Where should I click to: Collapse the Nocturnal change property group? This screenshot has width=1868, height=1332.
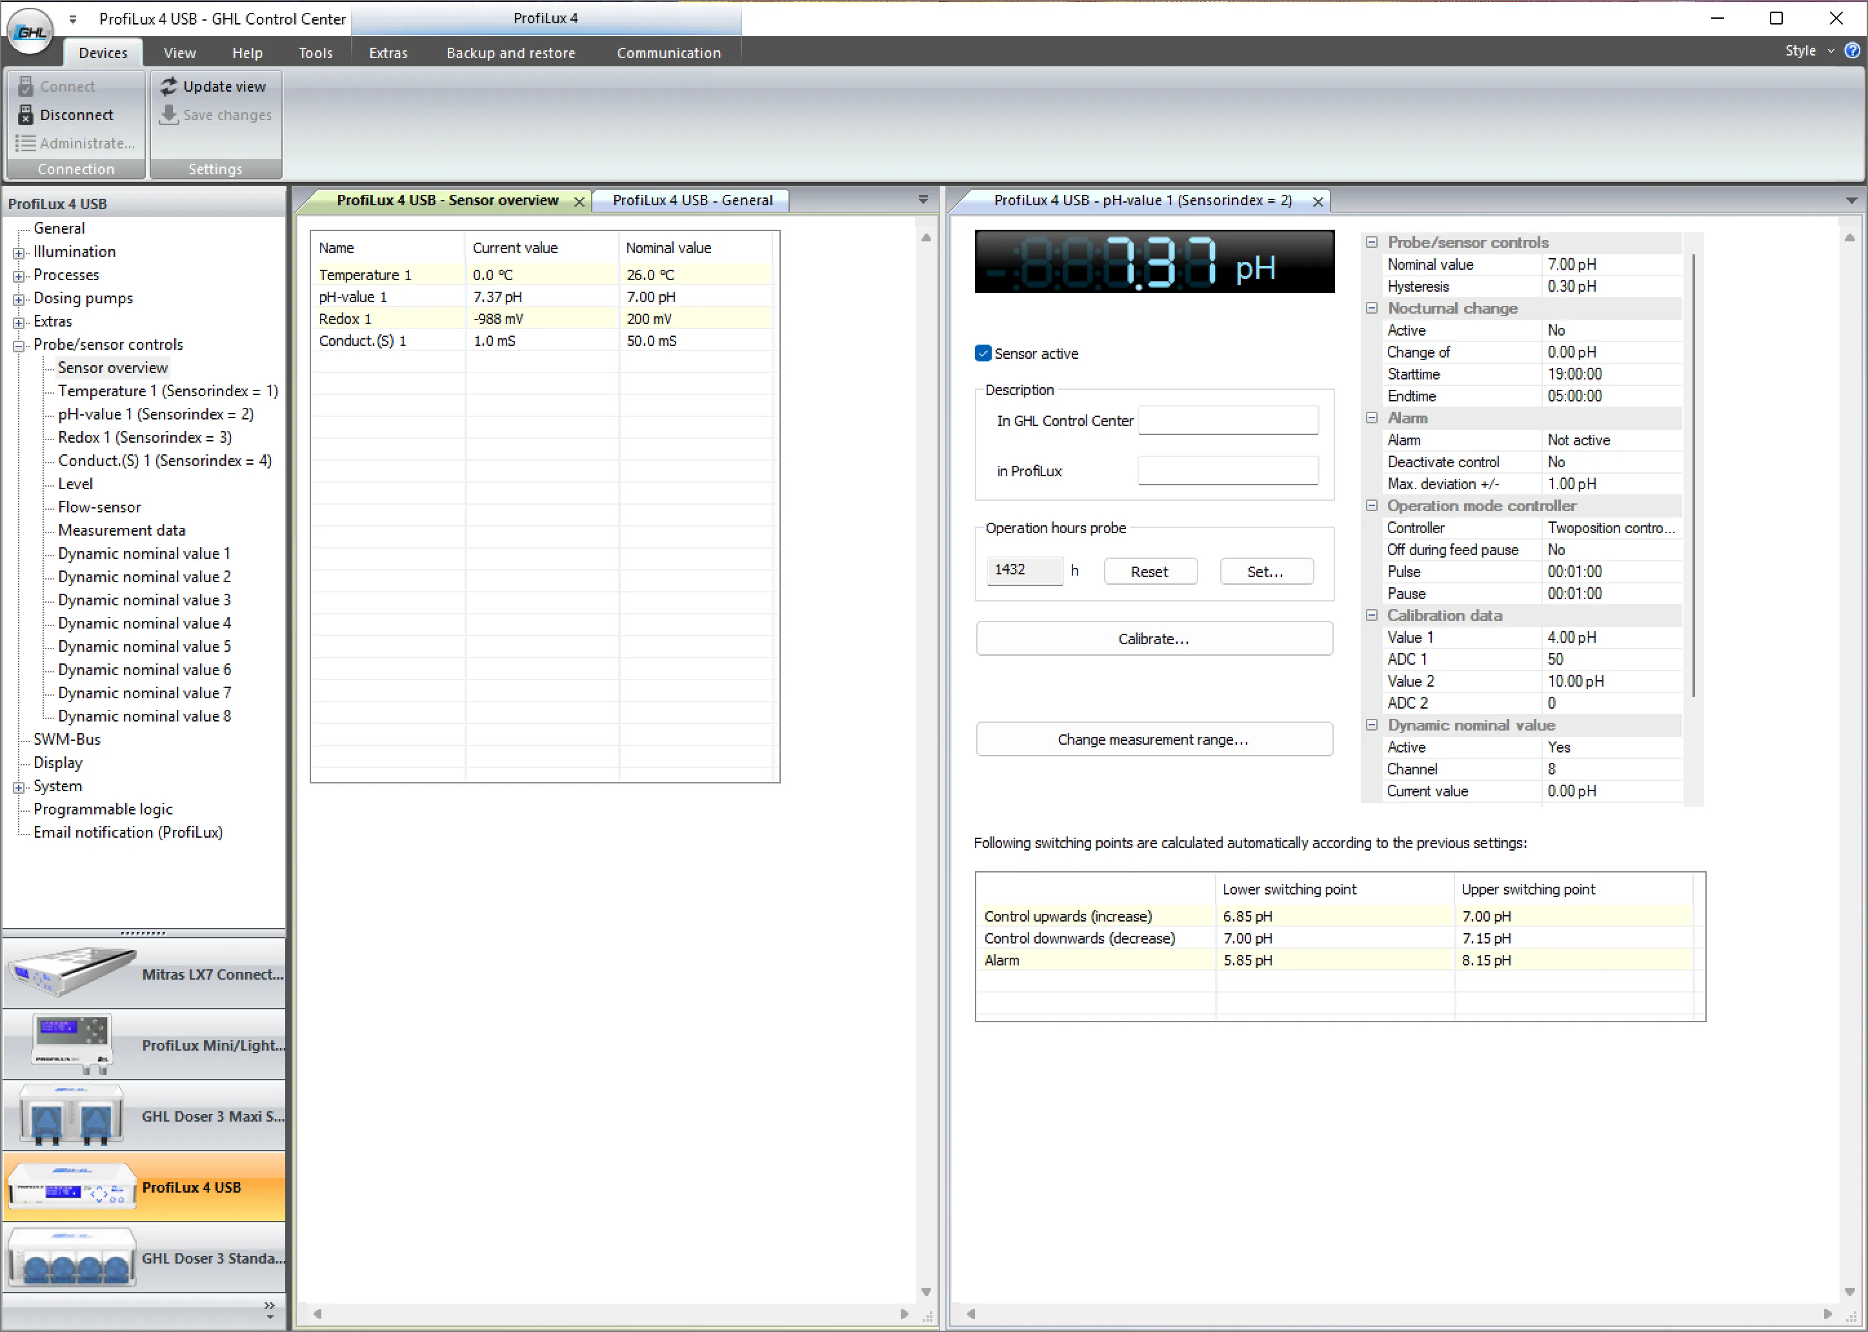(1371, 308)
